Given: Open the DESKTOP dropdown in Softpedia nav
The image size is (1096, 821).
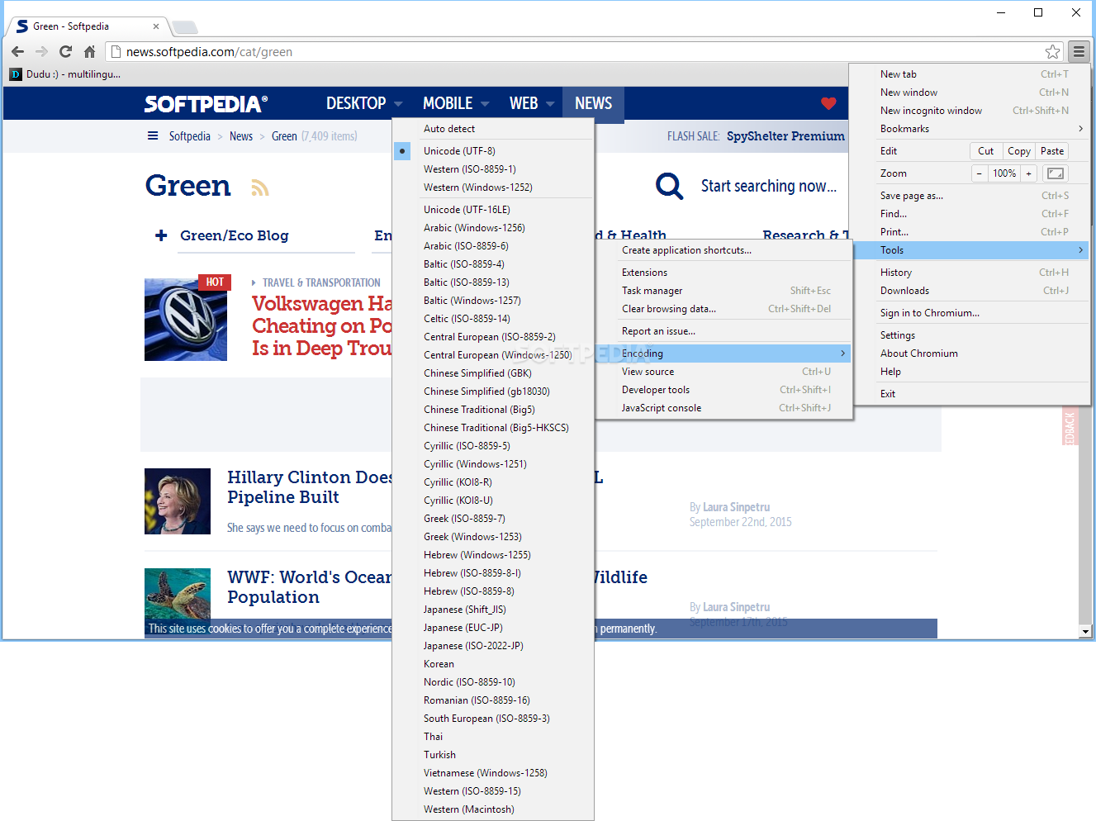Looking at the screenshot, I should [x=364, y=103].
